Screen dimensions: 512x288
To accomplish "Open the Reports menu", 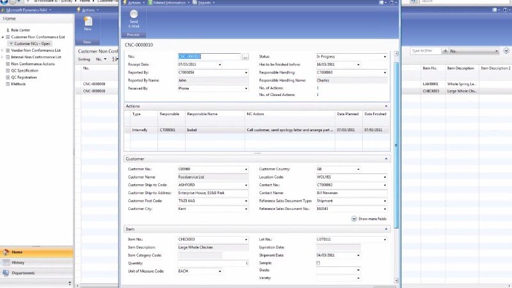I will click(205, 3).
